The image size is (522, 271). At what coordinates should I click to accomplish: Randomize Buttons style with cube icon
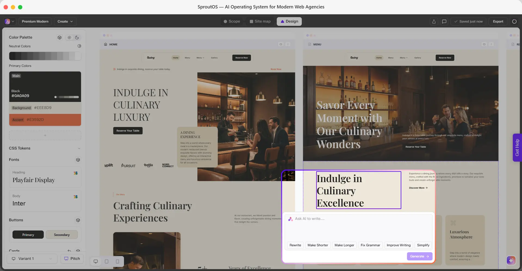(78, 220)
